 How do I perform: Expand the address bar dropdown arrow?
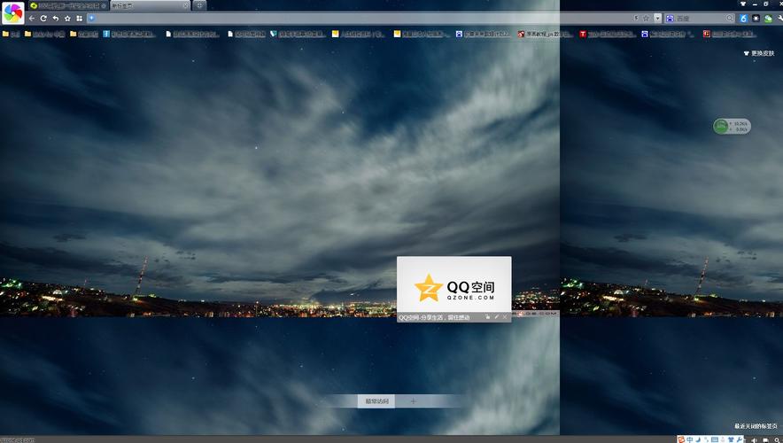click(657, 19)
